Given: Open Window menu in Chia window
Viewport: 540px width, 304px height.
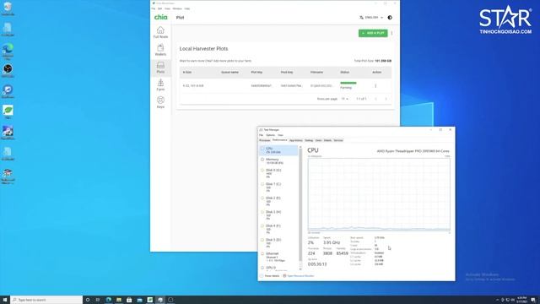Looking at the screenshot, I should (177, 8).
